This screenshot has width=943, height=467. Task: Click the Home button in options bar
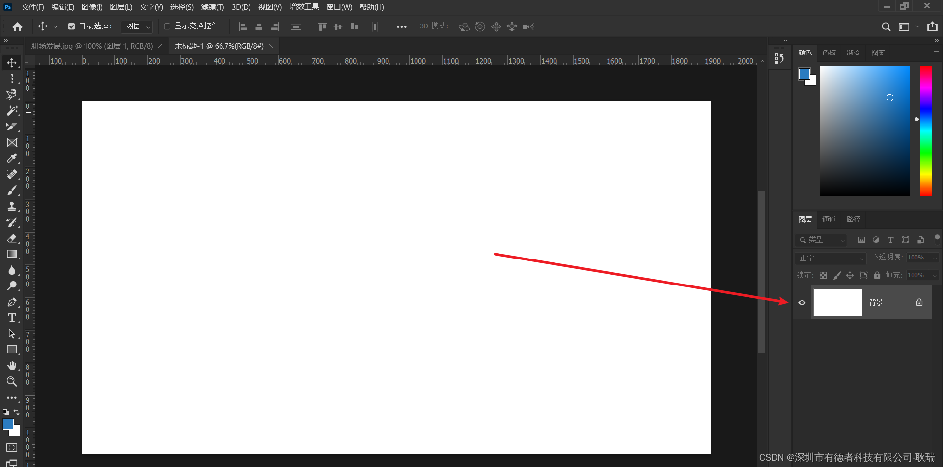tap(18, 26)
